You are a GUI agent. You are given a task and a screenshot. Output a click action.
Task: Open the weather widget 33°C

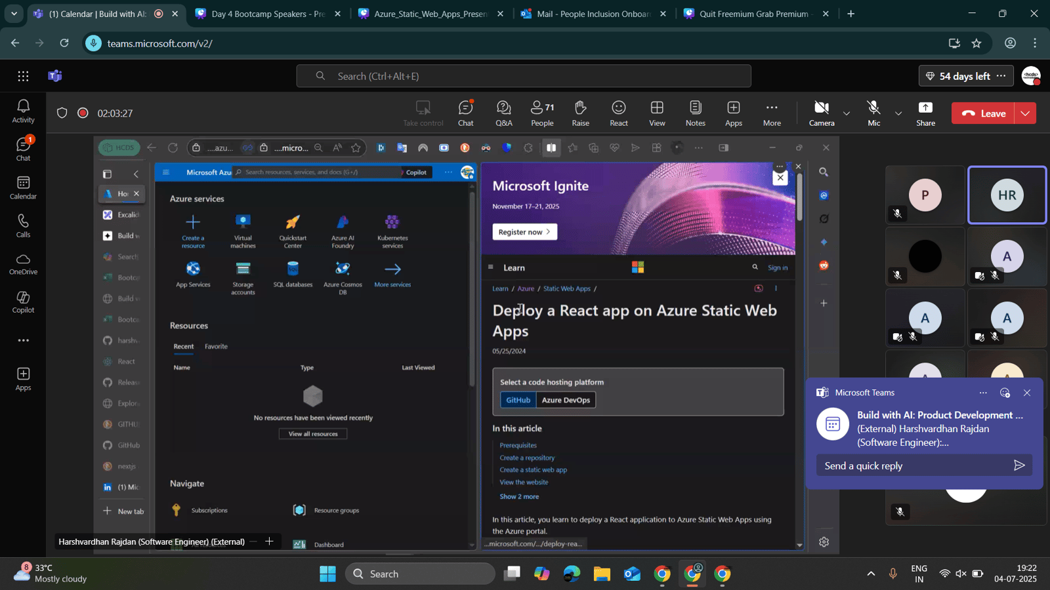tap(52, 573)
